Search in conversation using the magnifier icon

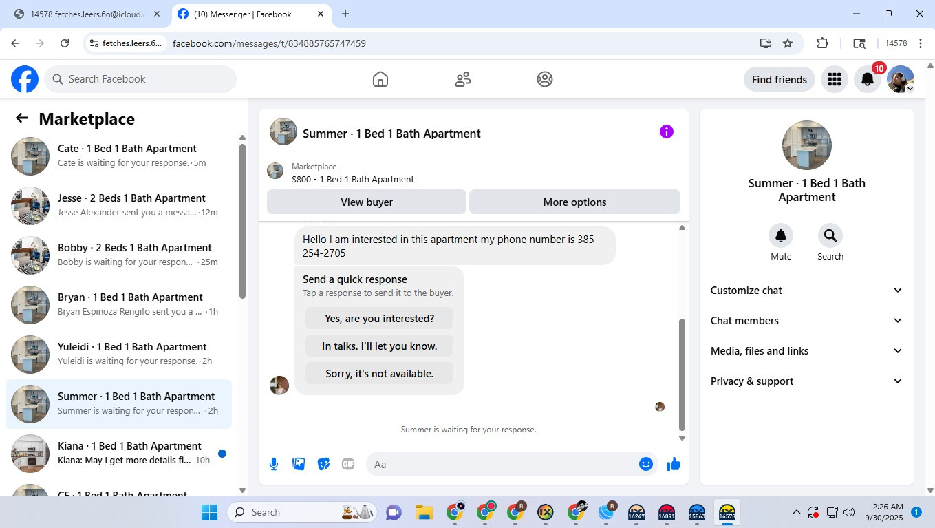(830, 235)
